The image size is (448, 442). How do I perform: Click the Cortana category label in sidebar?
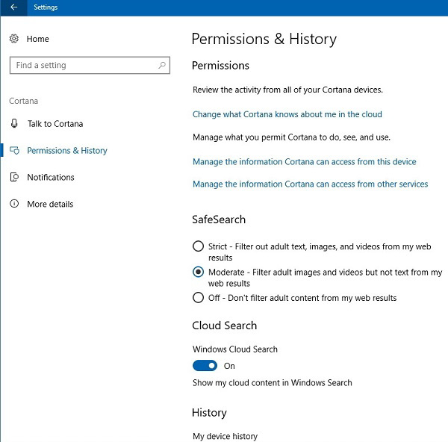[23, 101]
